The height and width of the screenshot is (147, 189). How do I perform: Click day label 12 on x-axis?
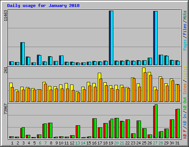(72, 143)
